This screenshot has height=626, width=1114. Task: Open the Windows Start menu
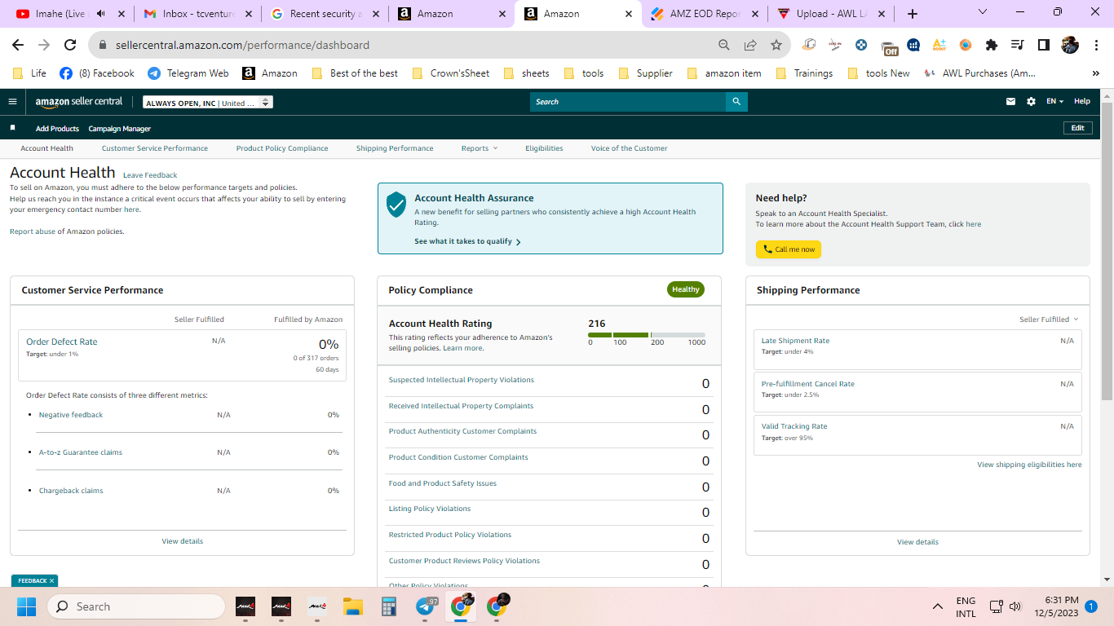pos(27,606)
